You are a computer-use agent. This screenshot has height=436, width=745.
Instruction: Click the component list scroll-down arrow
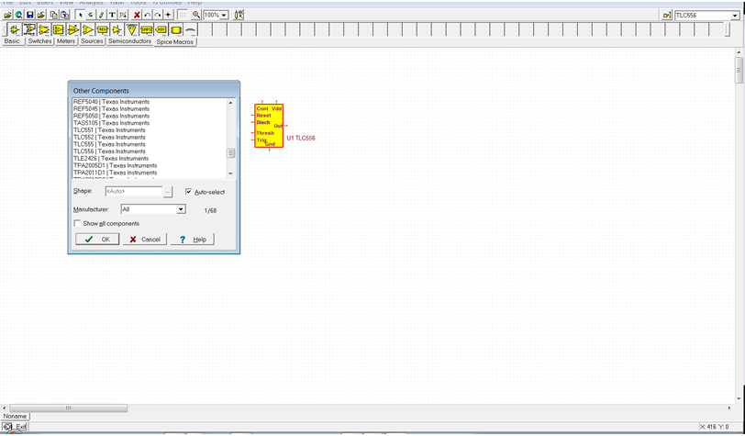click(x=231, y=173)
